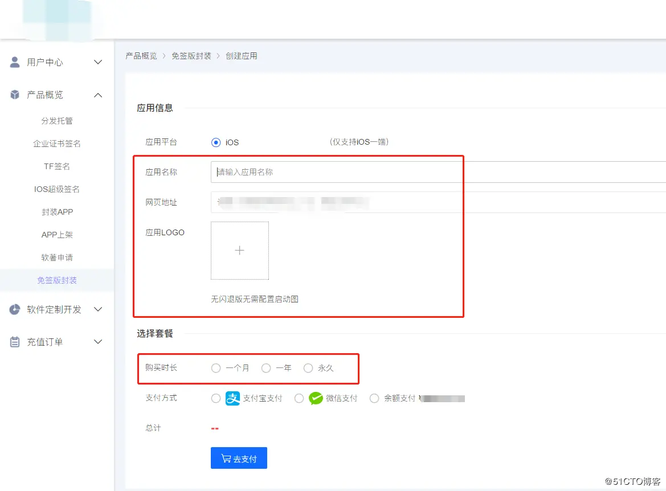The image size is (666, 491).
Task: Open 产品概览 via the breadcrumb link
Action: pos(141,55)
